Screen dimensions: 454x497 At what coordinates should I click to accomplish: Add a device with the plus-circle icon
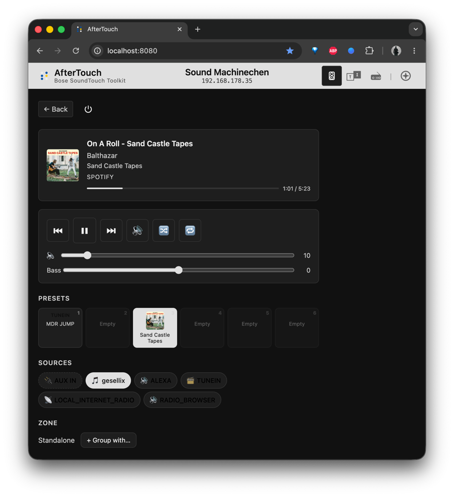click(x=405, y=76)
